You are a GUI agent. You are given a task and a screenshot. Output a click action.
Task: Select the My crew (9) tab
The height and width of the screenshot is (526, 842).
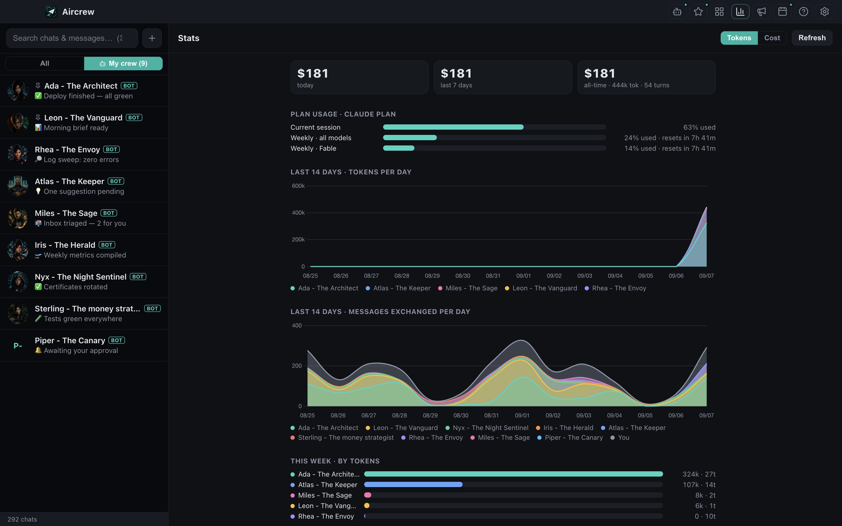(x=123, y=63)
